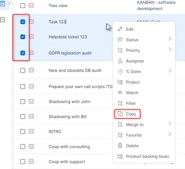Click the person icon next to Assignee
The height and width of the screenshot is (169, 185).
[x=120, y=61]
